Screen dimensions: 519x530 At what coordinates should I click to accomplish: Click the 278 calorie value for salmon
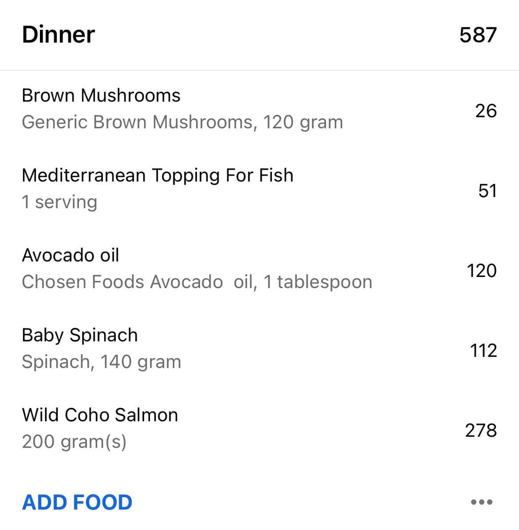click(x=481, y=430)
